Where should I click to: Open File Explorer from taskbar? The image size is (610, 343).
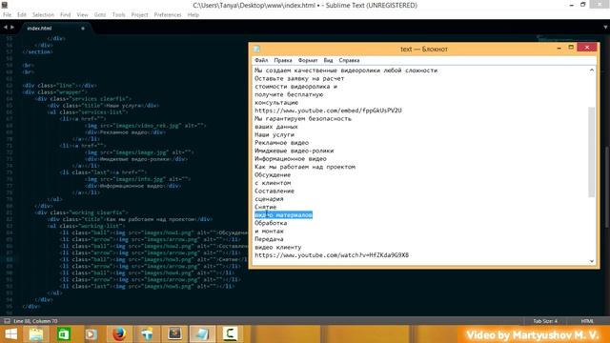coord(36,334)
